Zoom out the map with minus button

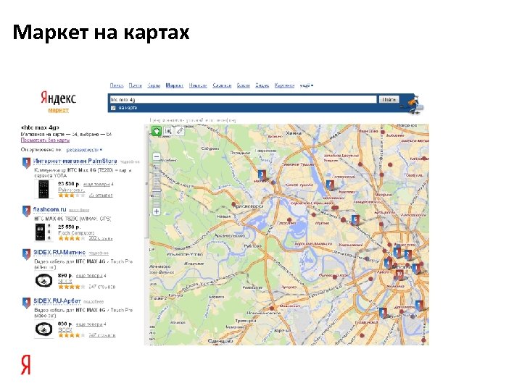pos(157,156)
